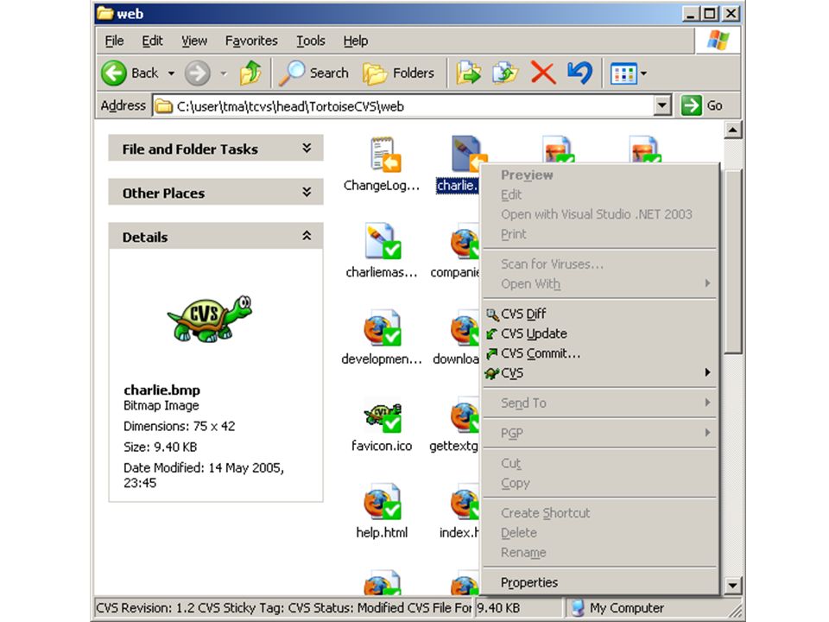
Task: Choose CVS Commit... from context menu
Action: click(x=600, y=353)
